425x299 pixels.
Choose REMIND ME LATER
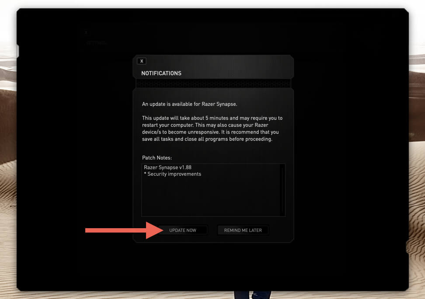point(243,230)
